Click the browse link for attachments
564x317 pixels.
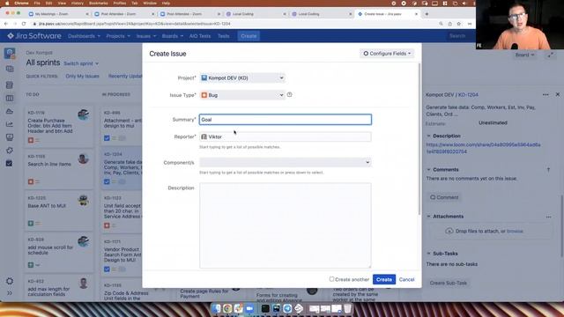click(x=515, y=231)
